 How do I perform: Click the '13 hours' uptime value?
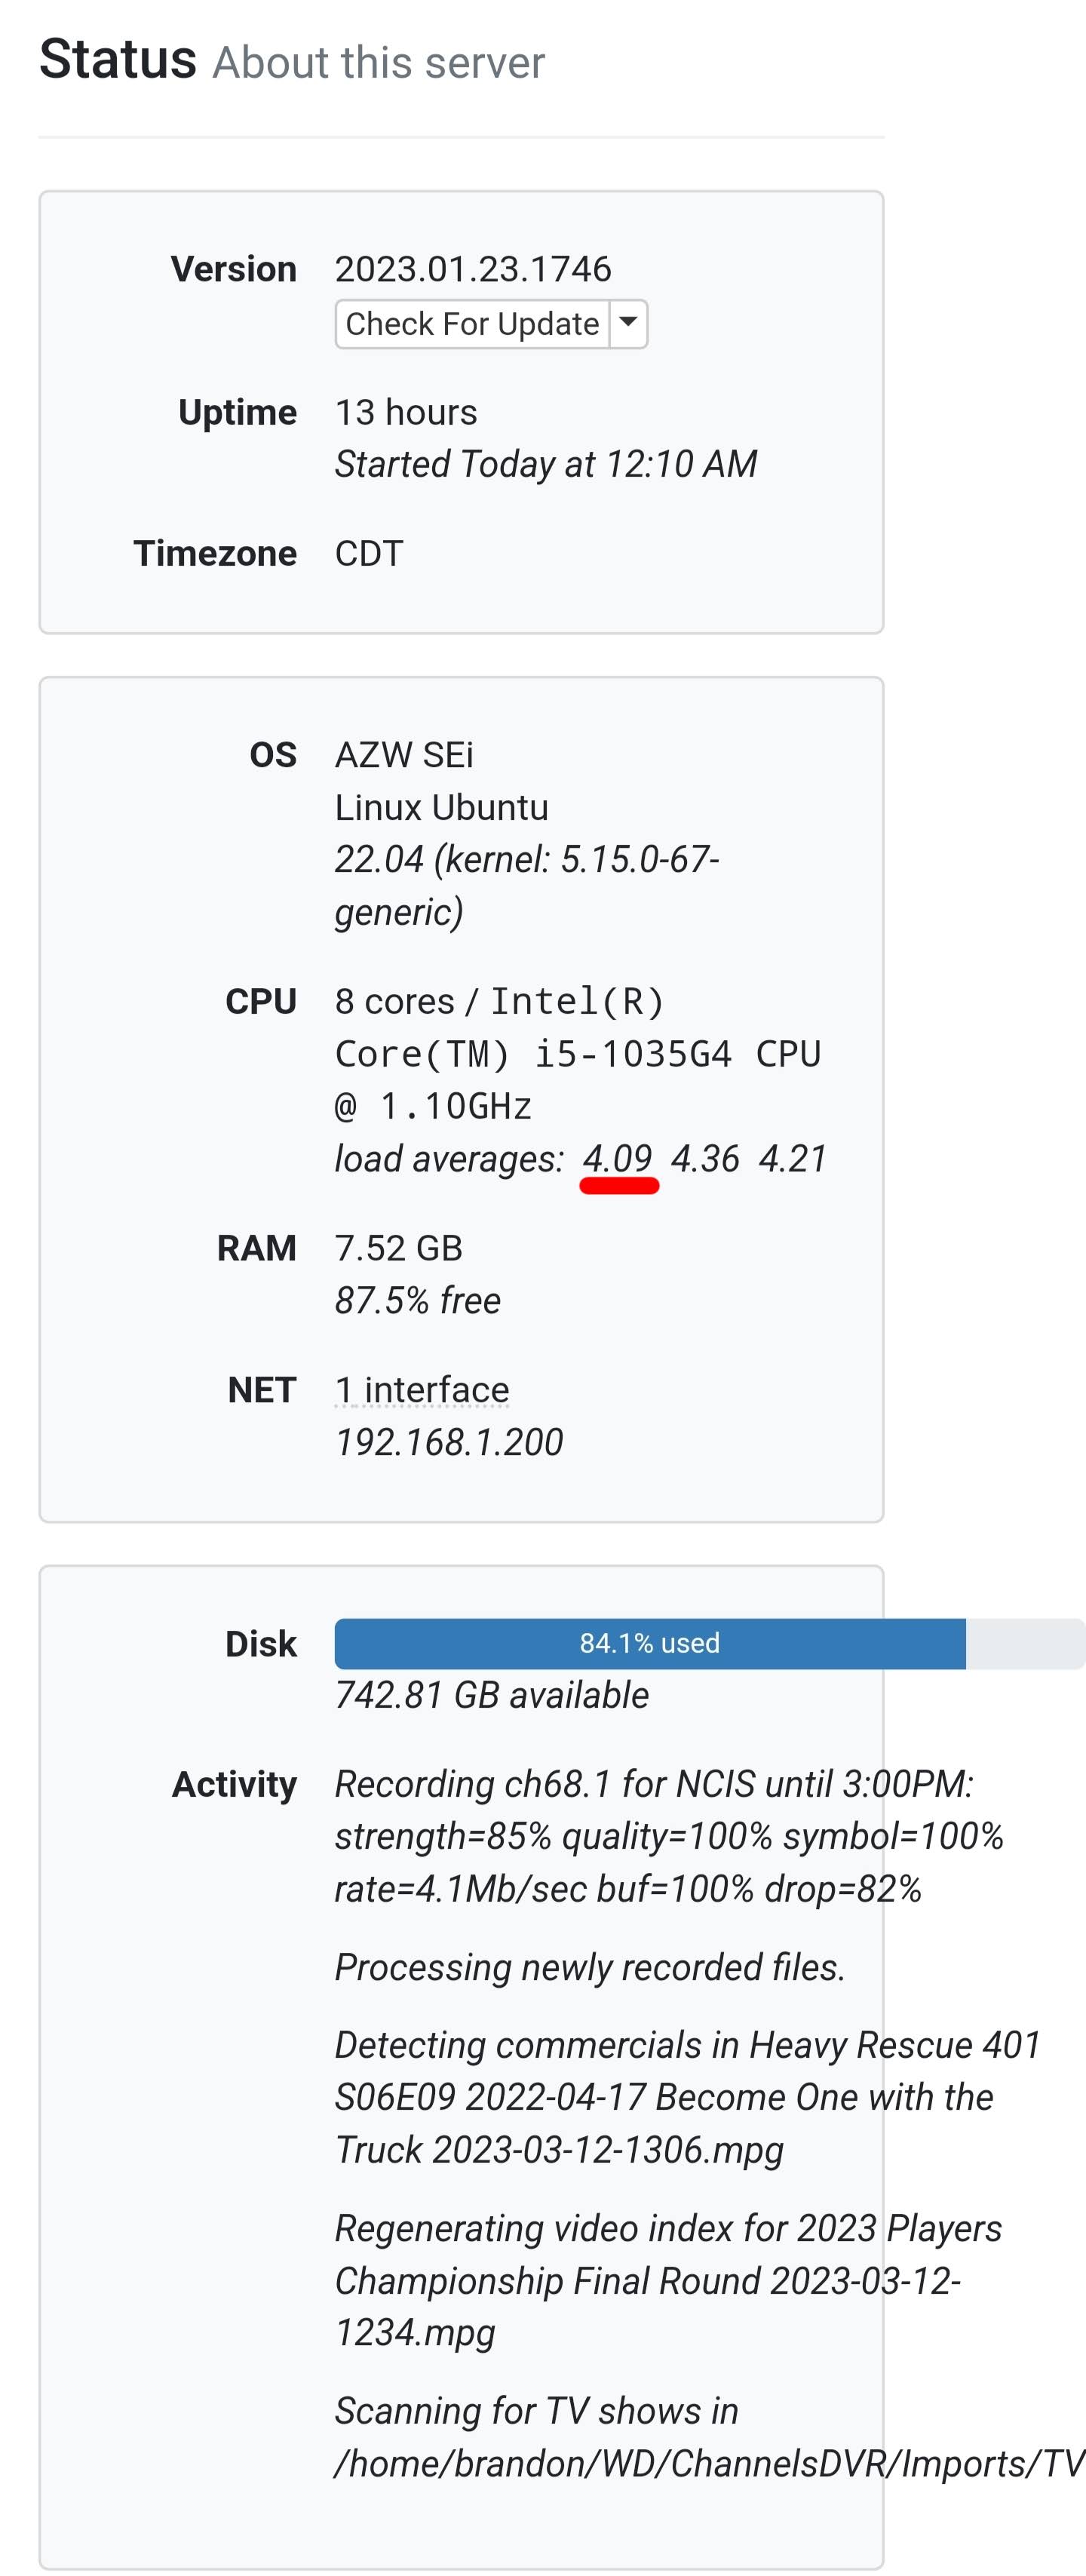(x=406, y=412)
